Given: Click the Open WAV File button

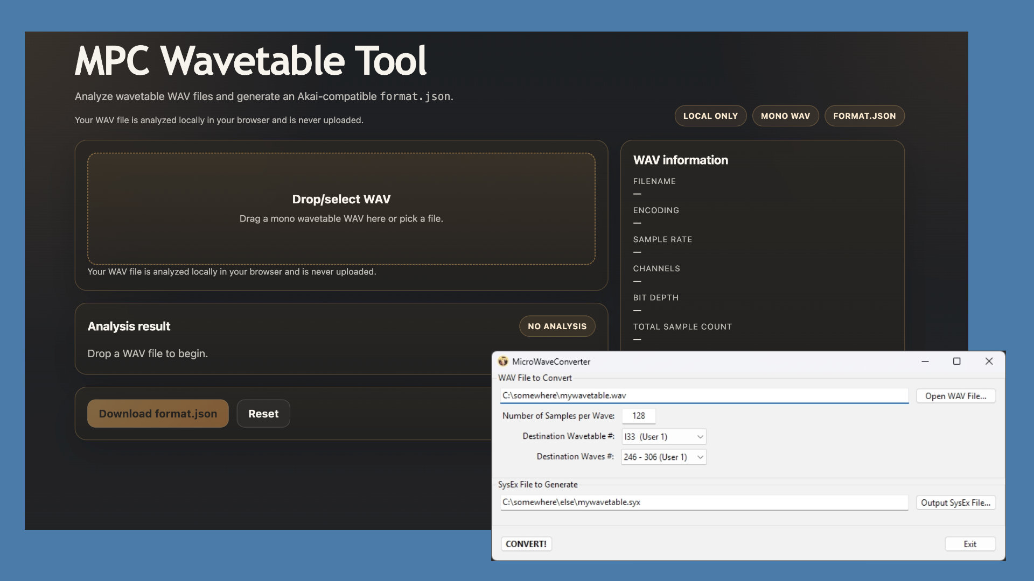Looking at the screenshot, I should tap(956, 396).
